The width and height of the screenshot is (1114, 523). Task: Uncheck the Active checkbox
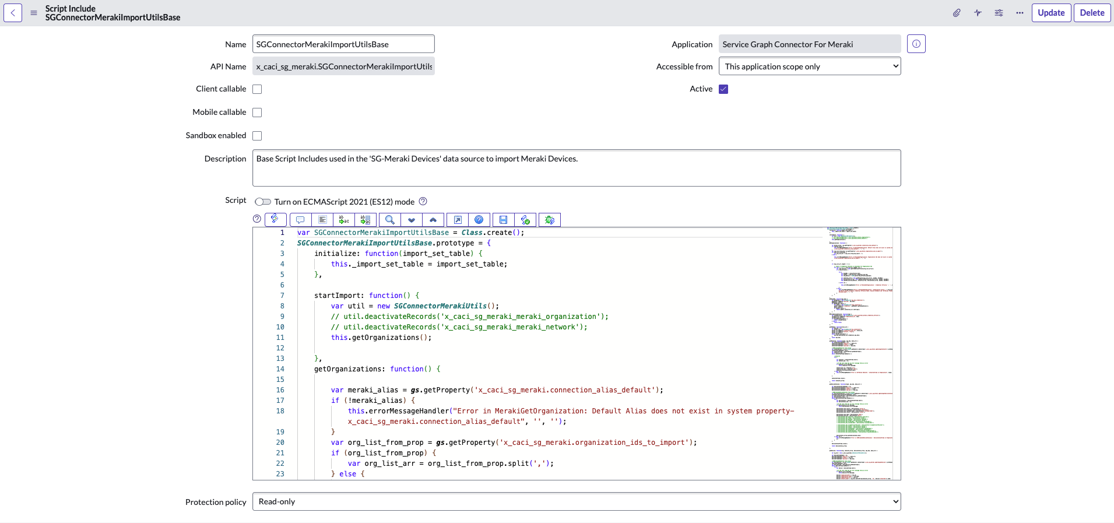tap(723, 89)
